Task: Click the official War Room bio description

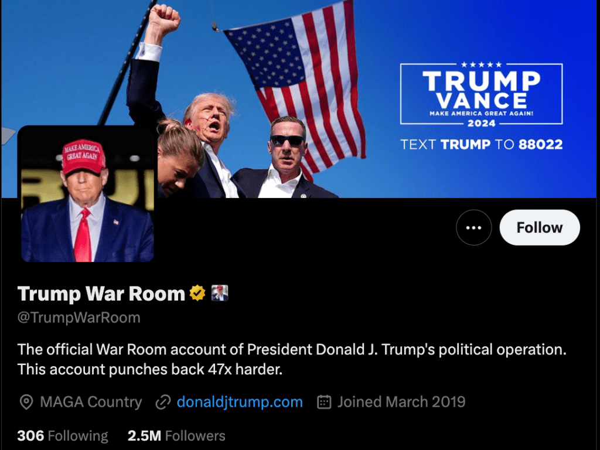Action: point(292,359)
